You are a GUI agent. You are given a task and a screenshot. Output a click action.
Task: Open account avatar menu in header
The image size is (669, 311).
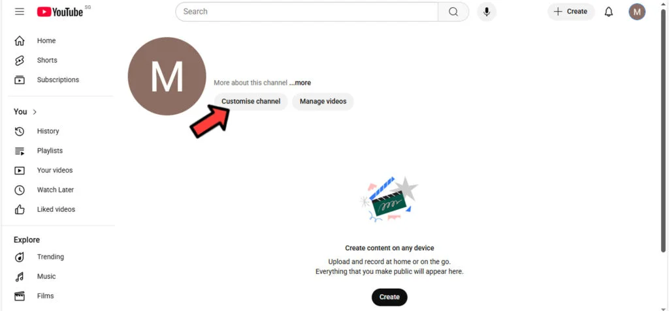pyautogui.click(x=637, y=12)
